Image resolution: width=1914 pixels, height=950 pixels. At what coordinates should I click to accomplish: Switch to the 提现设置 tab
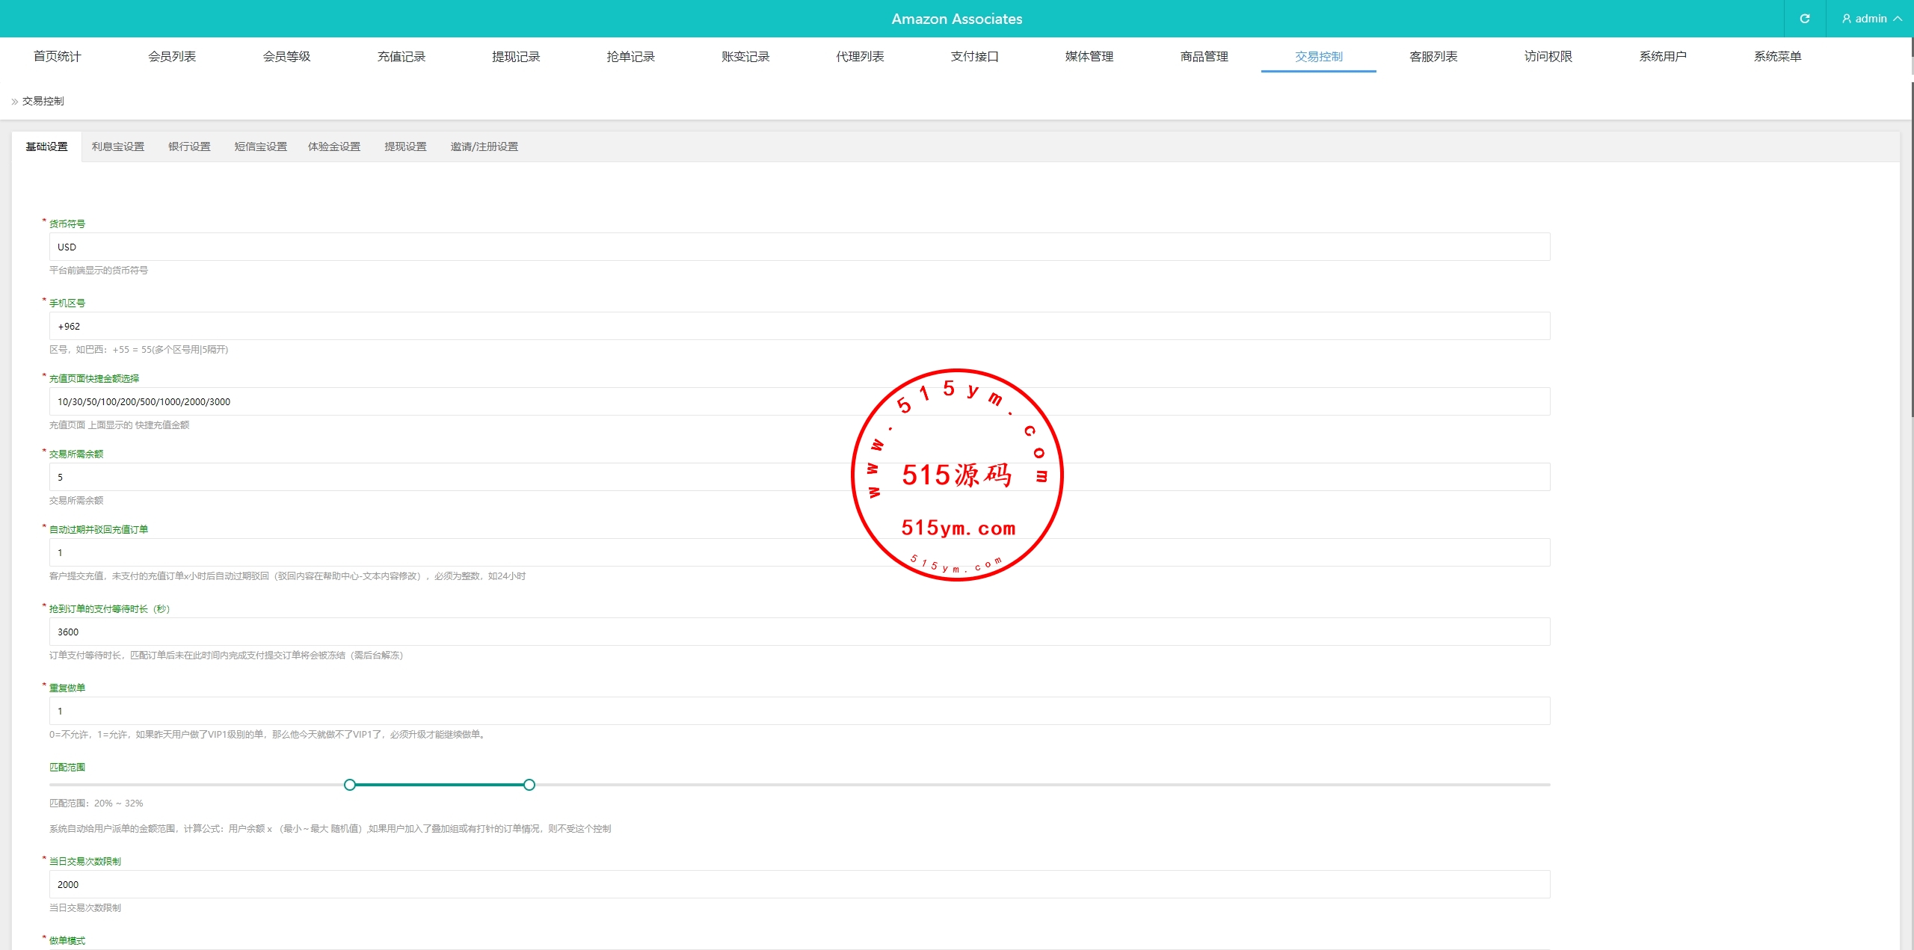click(x=405, y=146)
